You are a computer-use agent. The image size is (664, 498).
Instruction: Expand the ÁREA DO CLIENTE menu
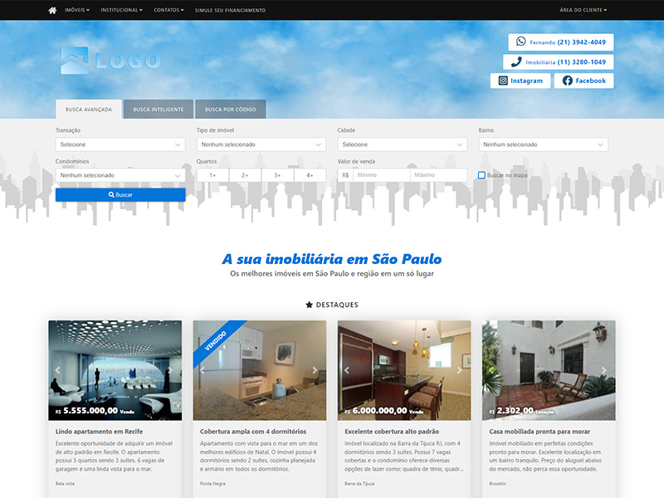point(583,10)
